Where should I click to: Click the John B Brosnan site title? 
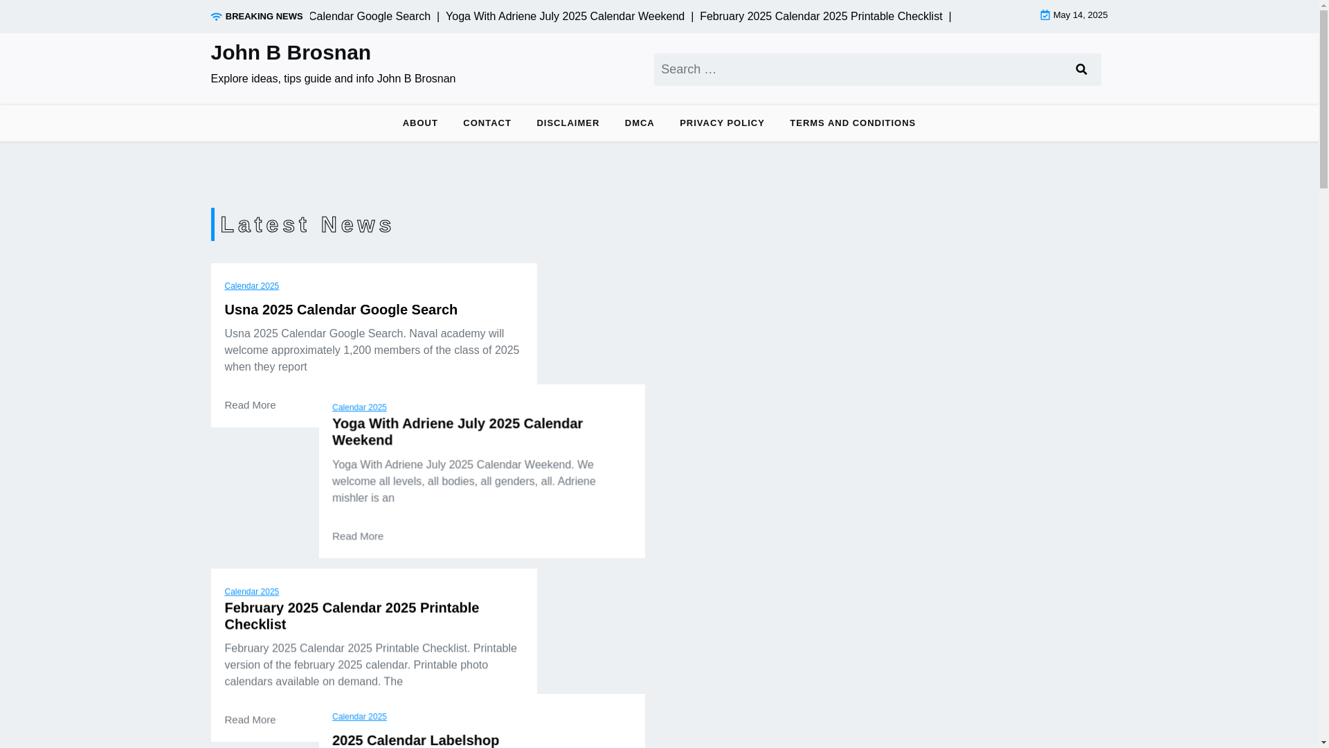tap(291, 53)
